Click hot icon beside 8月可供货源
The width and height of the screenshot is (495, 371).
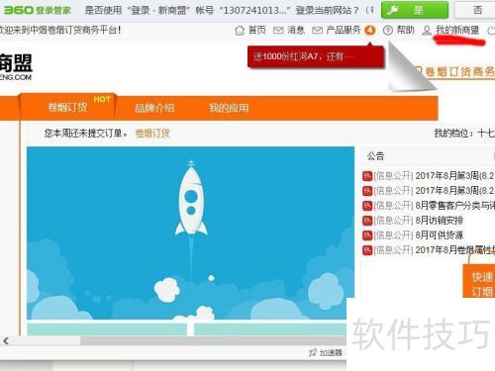pos(367,235)
